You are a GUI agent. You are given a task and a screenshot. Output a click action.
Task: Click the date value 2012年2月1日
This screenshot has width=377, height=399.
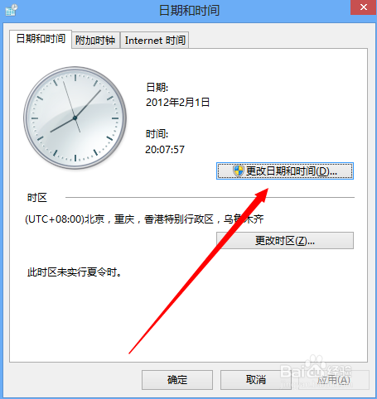coord(177,103)
